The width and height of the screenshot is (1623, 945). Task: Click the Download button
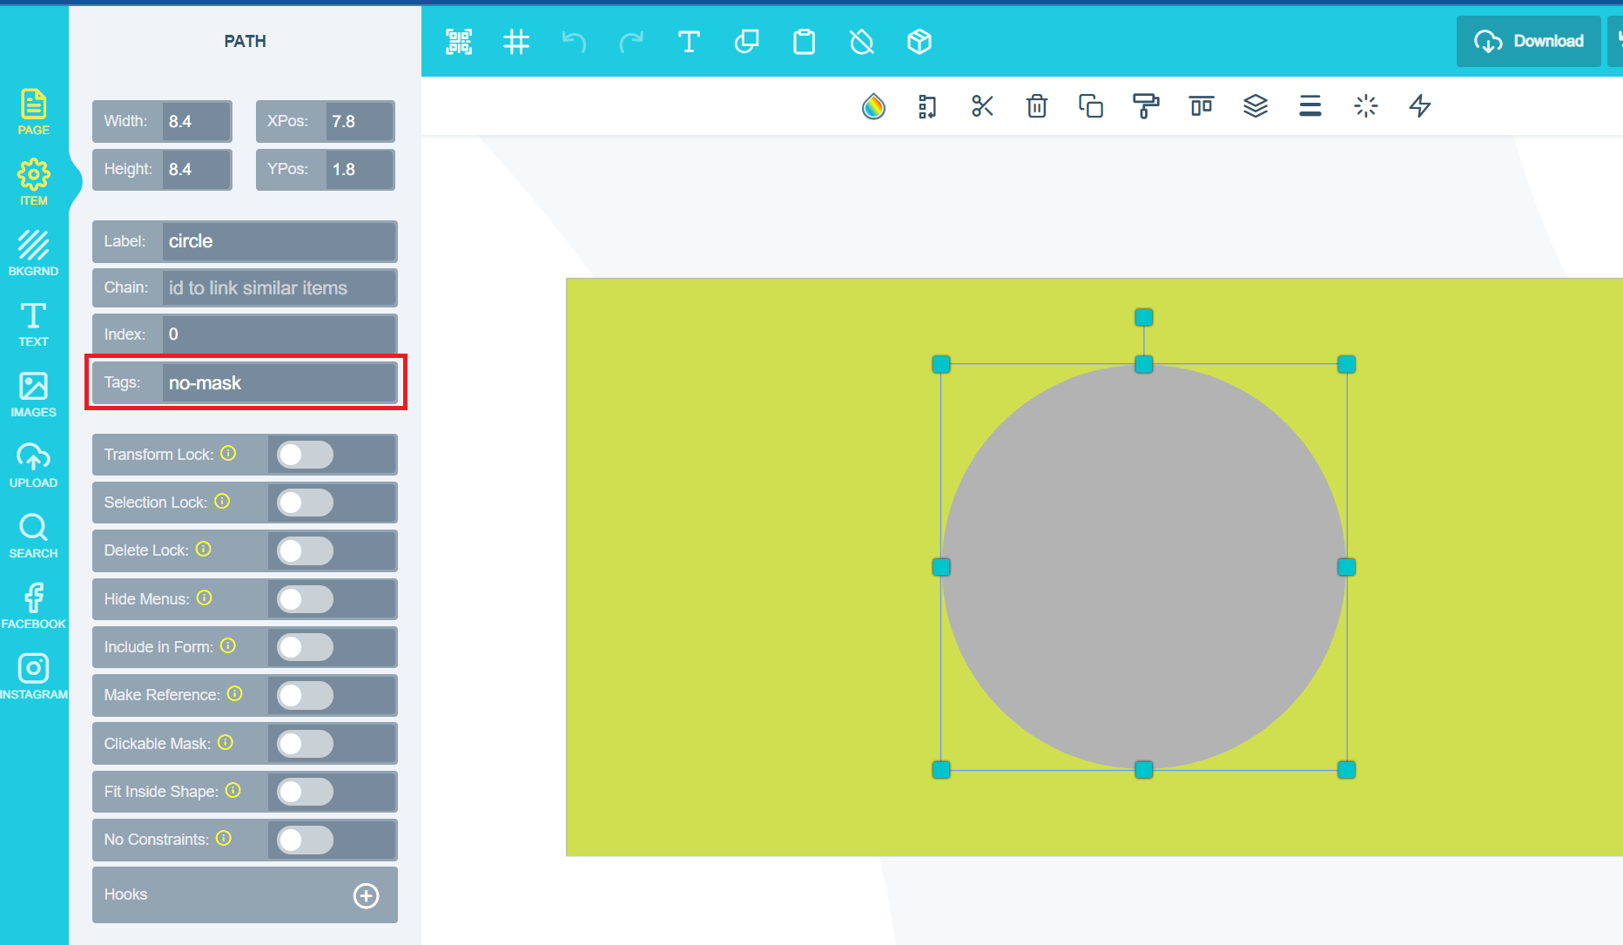coord(1528,41)
